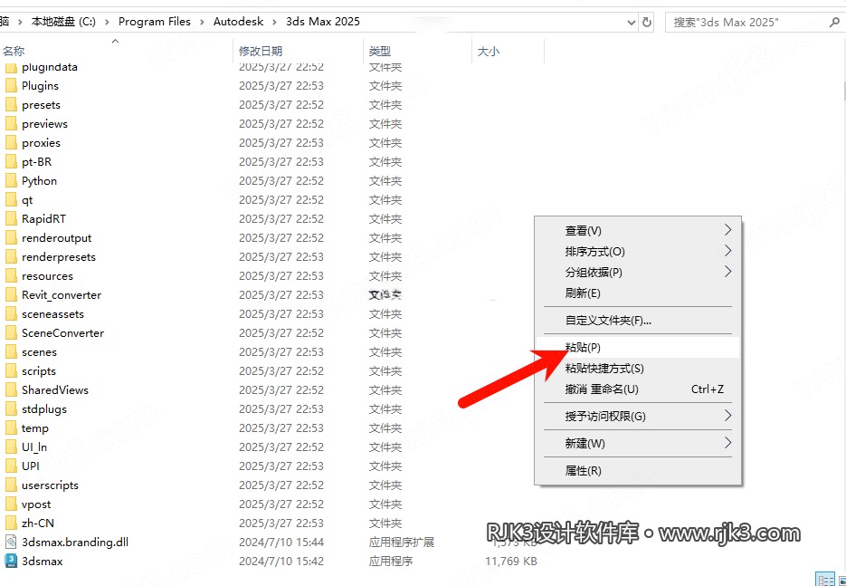Navigate to Autodesk breadcrumb

click(x=239, y=22)
